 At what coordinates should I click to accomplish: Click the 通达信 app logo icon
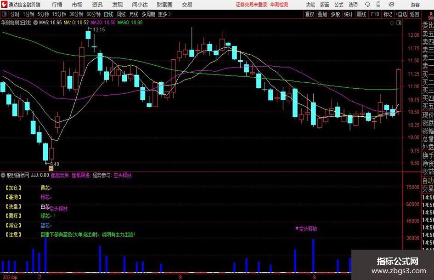tap(4, 5)
